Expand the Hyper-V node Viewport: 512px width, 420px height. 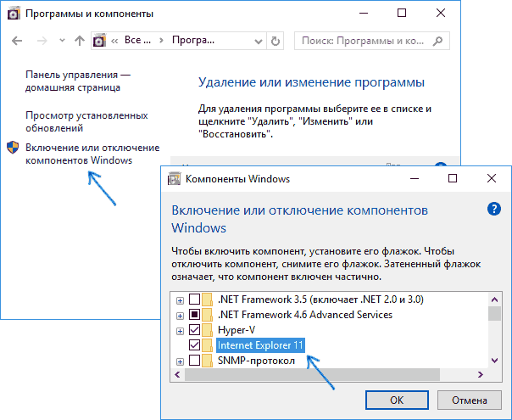click(180, 331)
